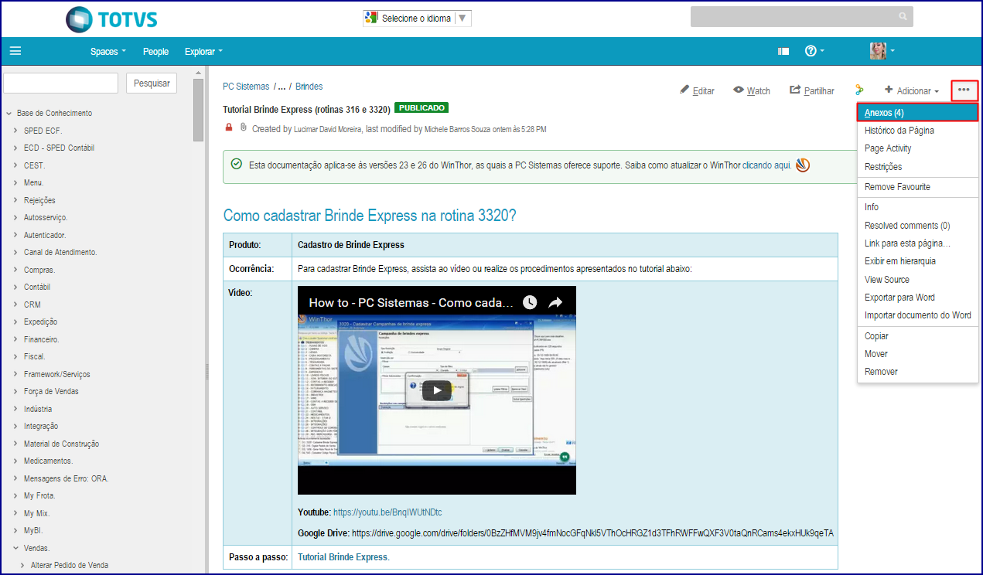983x575 pixels.
Task: Collapse the Vendas. tree item
Action: click(x=15, y=548)
